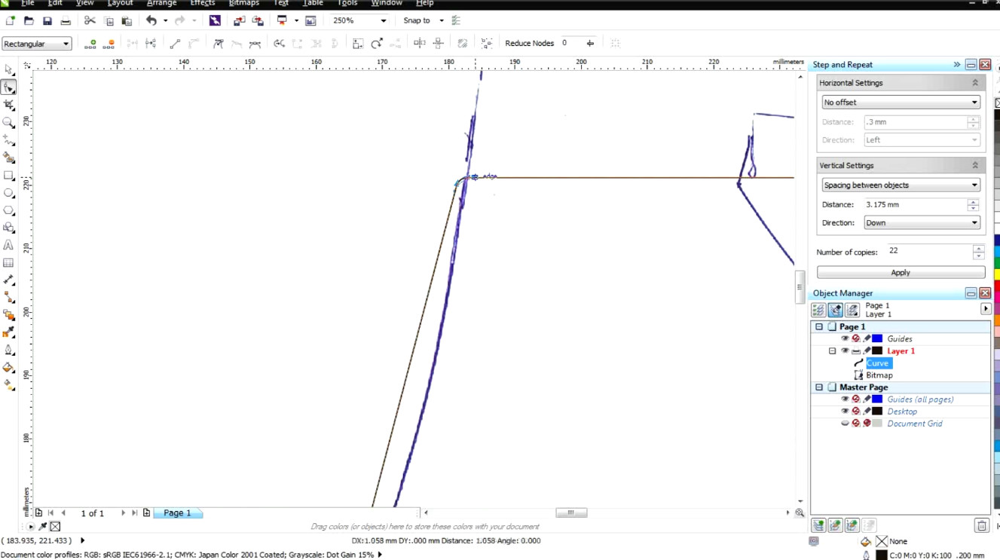Click the Export icon
The image size is (1000, 560).
[x=258, y=21]
